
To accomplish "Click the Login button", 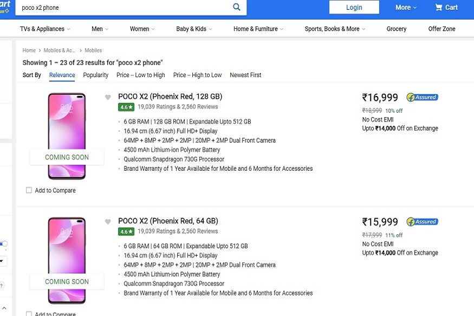I will (354, 7).
